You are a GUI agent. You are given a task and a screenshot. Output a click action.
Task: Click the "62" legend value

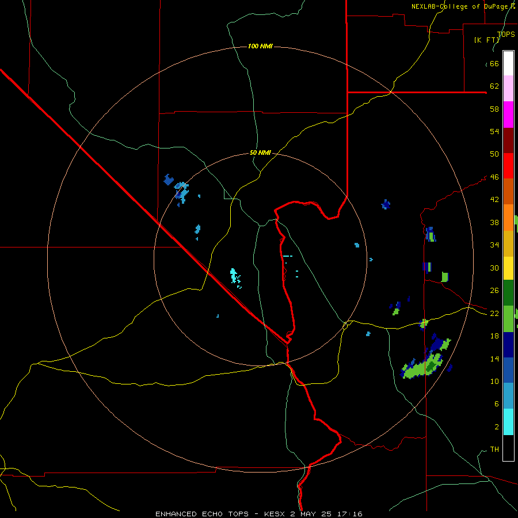(494, 86)
